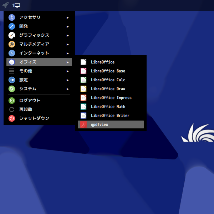Open the その他 menu category
This screenshot has width=214, height=214.
coord(39,71)
